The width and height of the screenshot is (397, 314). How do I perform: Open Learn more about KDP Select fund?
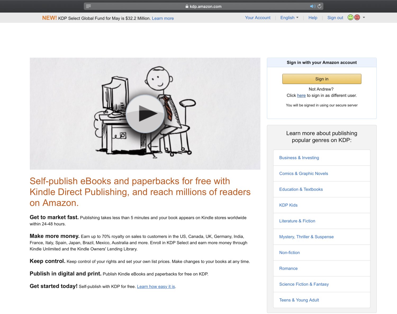[163, 18]
